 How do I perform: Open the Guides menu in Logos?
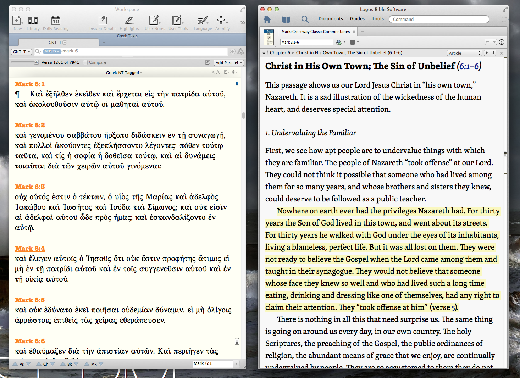point(357,19)
